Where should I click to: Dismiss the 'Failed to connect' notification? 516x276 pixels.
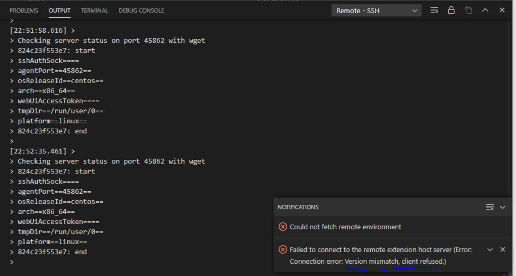tap(502, 250)
